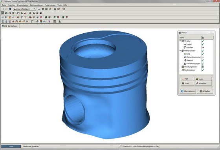220x150 pixels.
Task: Collapse the Struktur tree node
Action: coord(180,41)
